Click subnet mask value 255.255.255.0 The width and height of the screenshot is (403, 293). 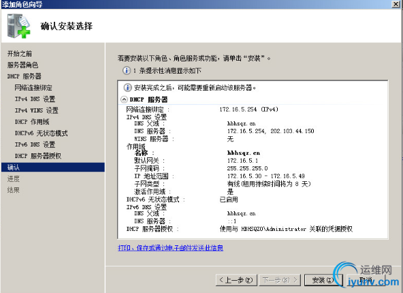pyautogui.click(x=247, y=168)
